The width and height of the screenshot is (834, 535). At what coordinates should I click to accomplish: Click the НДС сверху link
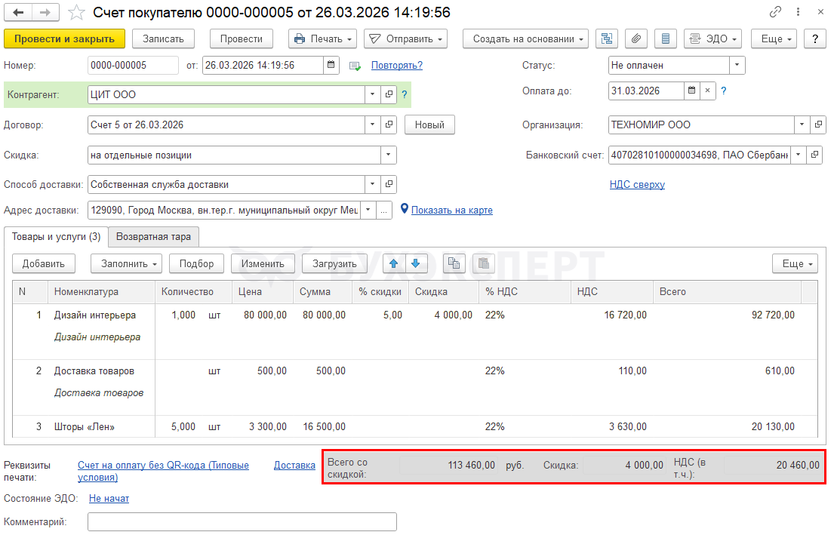(637, 184)
